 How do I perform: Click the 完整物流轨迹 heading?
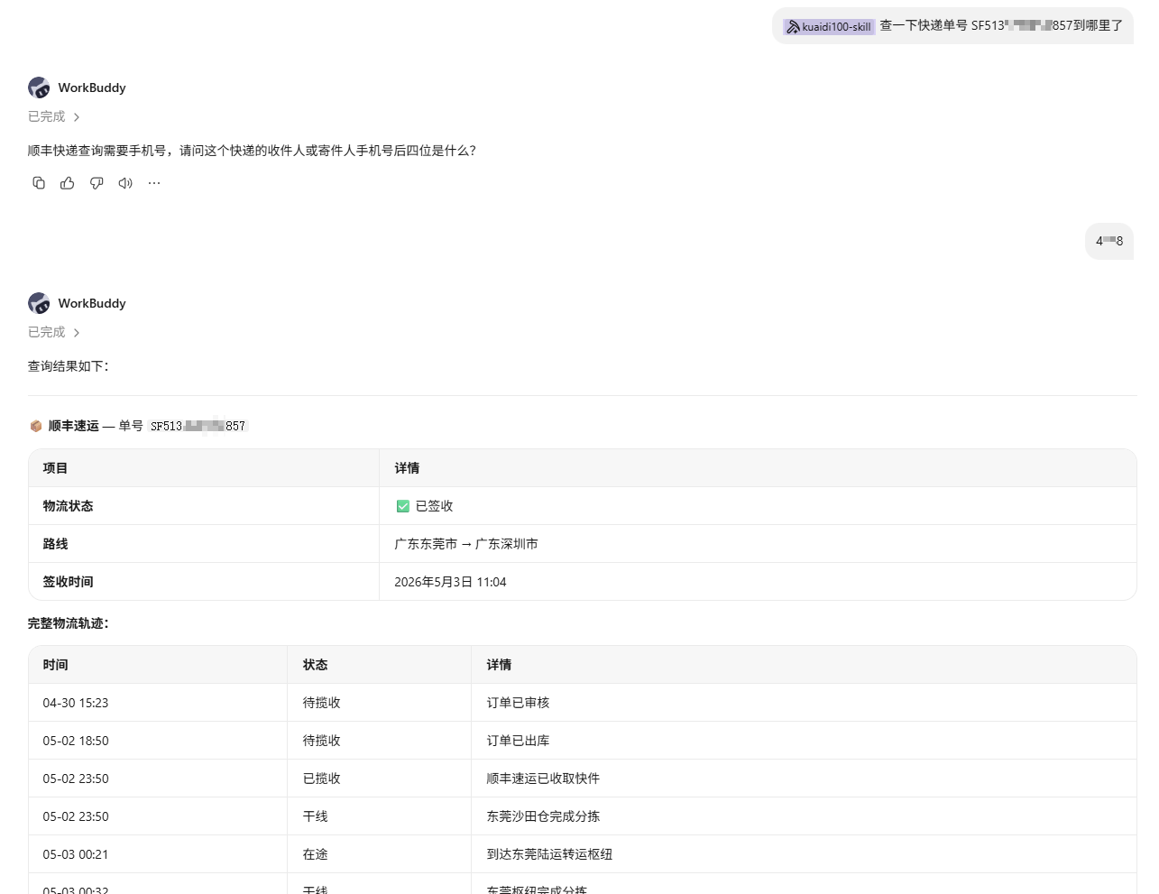(68, 623)
